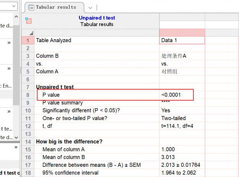Screen dimensions: 239x177
Task: Click the navigator scrollbar down arrow
Action: tap(16, 137)
